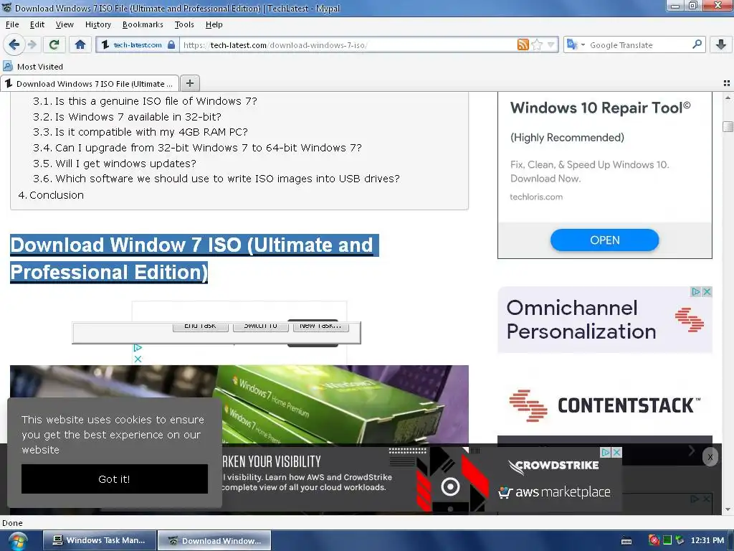Open the Windows Start button
Viewport: 734px width, 551px height.
16,541
